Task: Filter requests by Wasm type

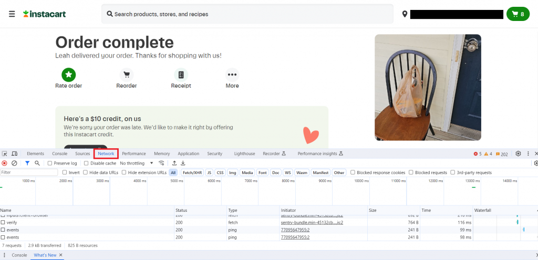Action: pos(302,173)
